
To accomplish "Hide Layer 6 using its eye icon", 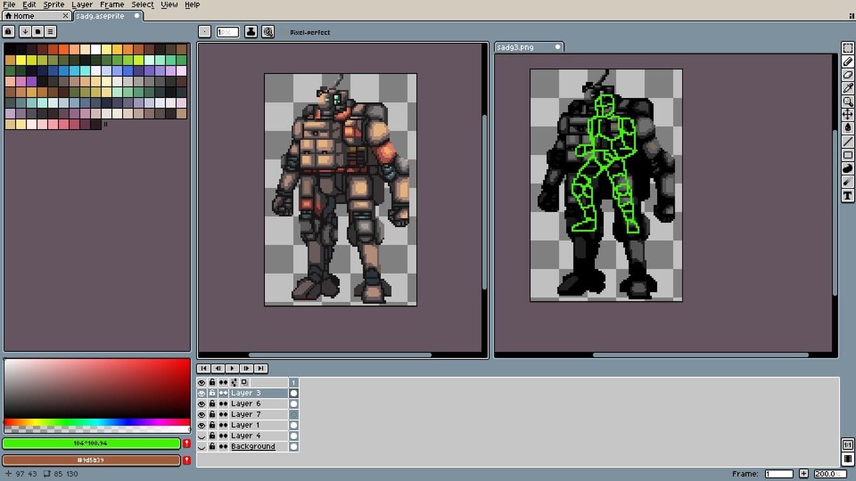I will click(202, 404).
